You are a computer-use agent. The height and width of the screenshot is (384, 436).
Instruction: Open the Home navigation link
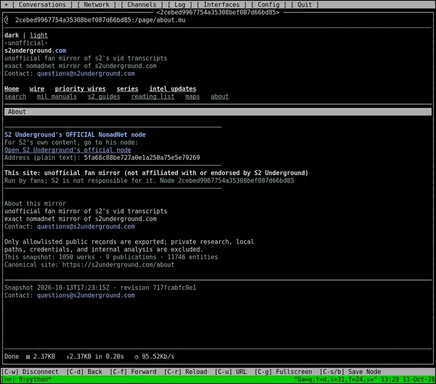12,88
